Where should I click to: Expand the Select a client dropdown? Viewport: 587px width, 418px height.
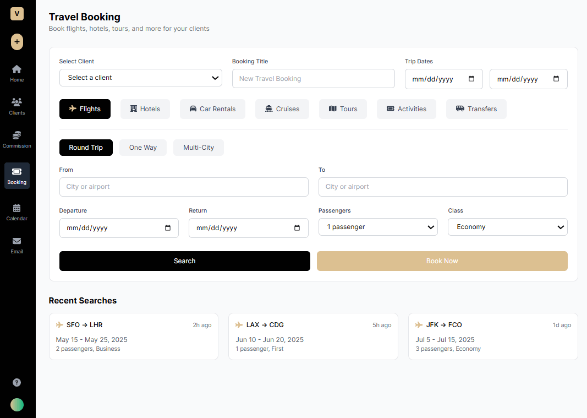tap(140, 78)
